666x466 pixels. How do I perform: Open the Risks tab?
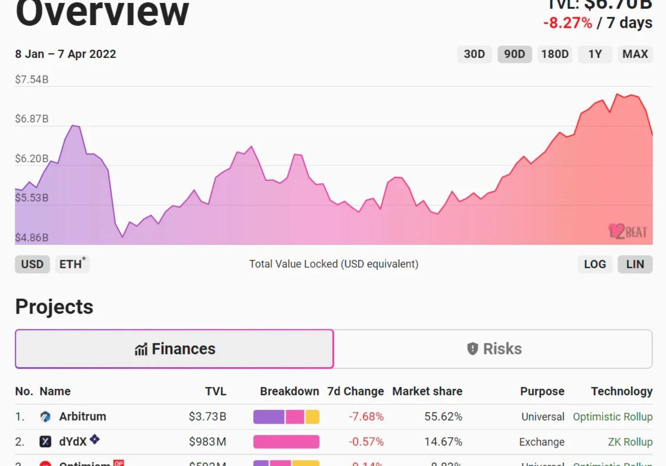coord(493,349)
